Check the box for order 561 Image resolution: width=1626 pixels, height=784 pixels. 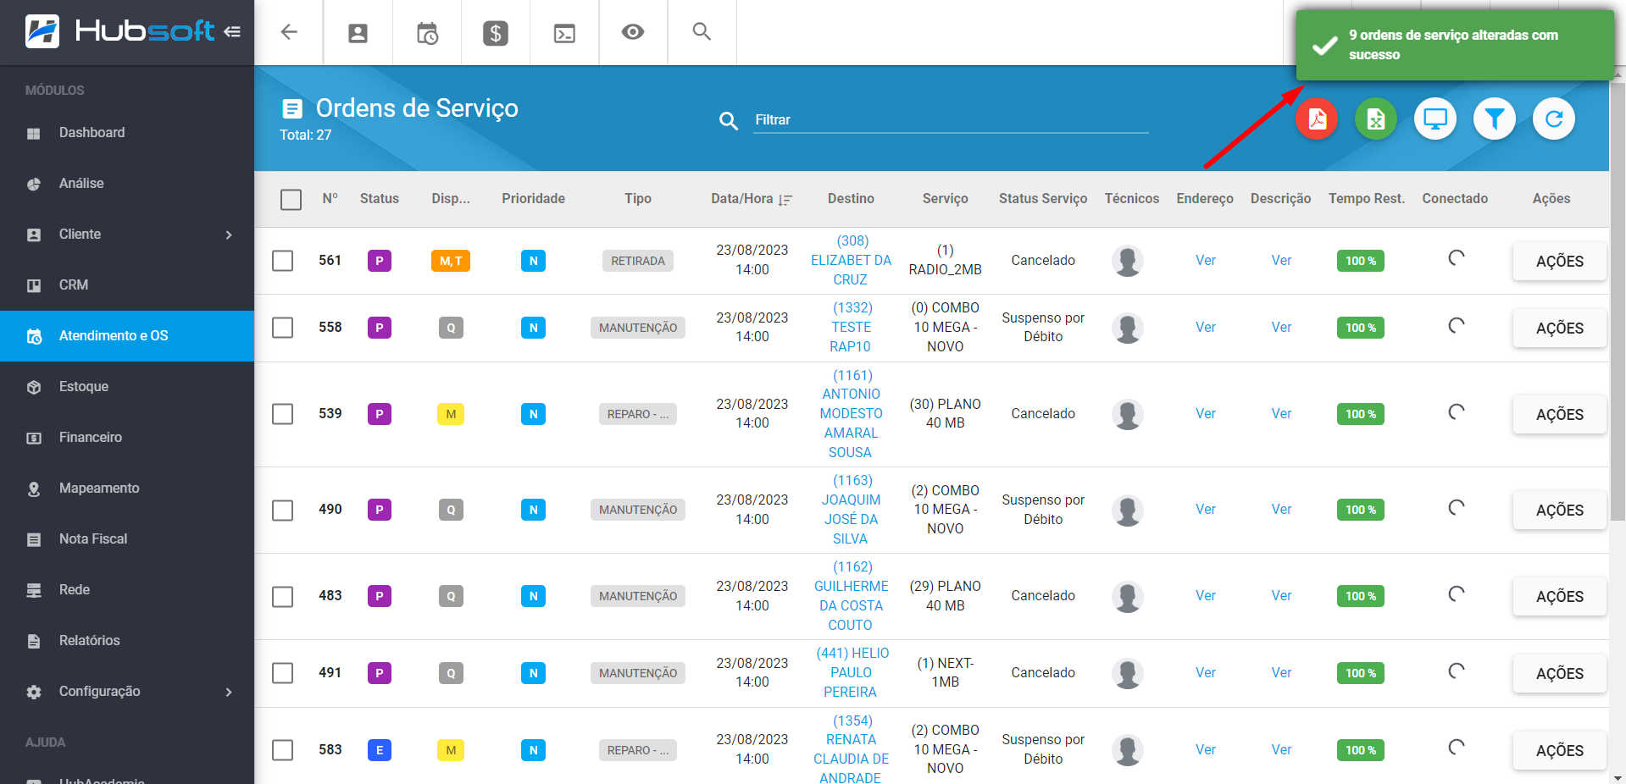point(283,261)
